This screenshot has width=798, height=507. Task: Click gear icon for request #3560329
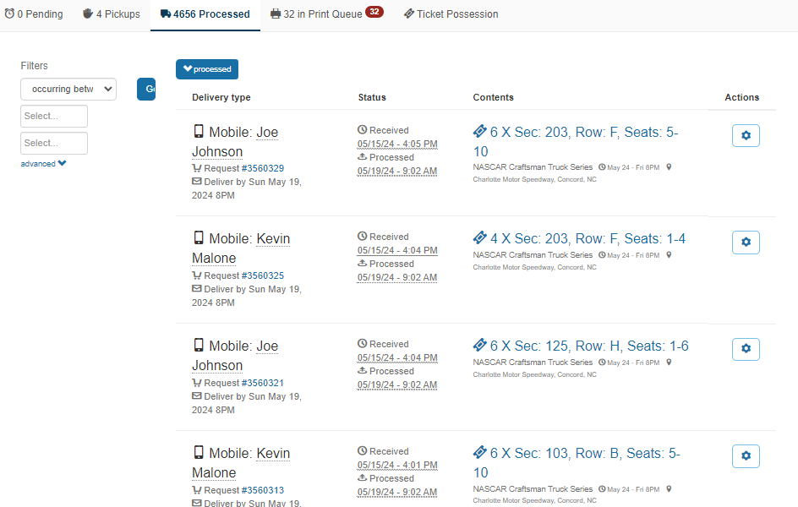pos(746,135)
